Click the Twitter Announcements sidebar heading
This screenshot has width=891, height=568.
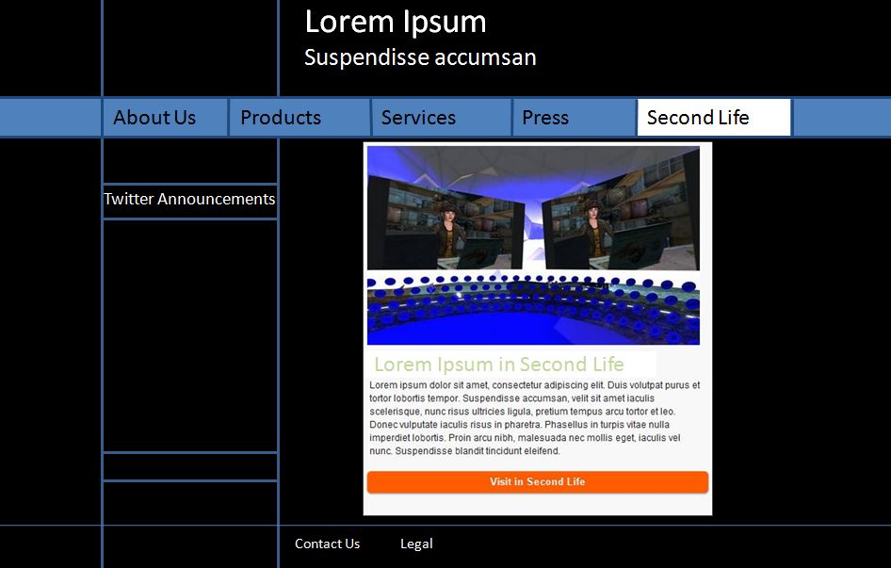(189, 200)
